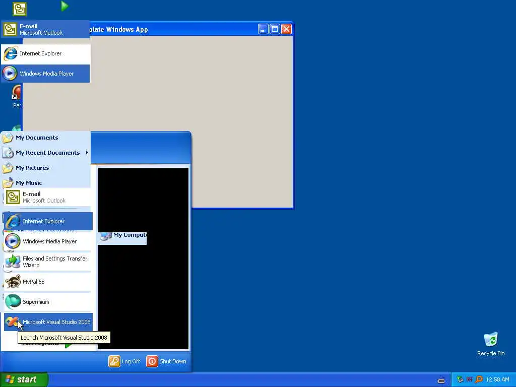The height and width of the screenshot is (387, 516).
Task: Open My Music folder
Action: [46, 182]
